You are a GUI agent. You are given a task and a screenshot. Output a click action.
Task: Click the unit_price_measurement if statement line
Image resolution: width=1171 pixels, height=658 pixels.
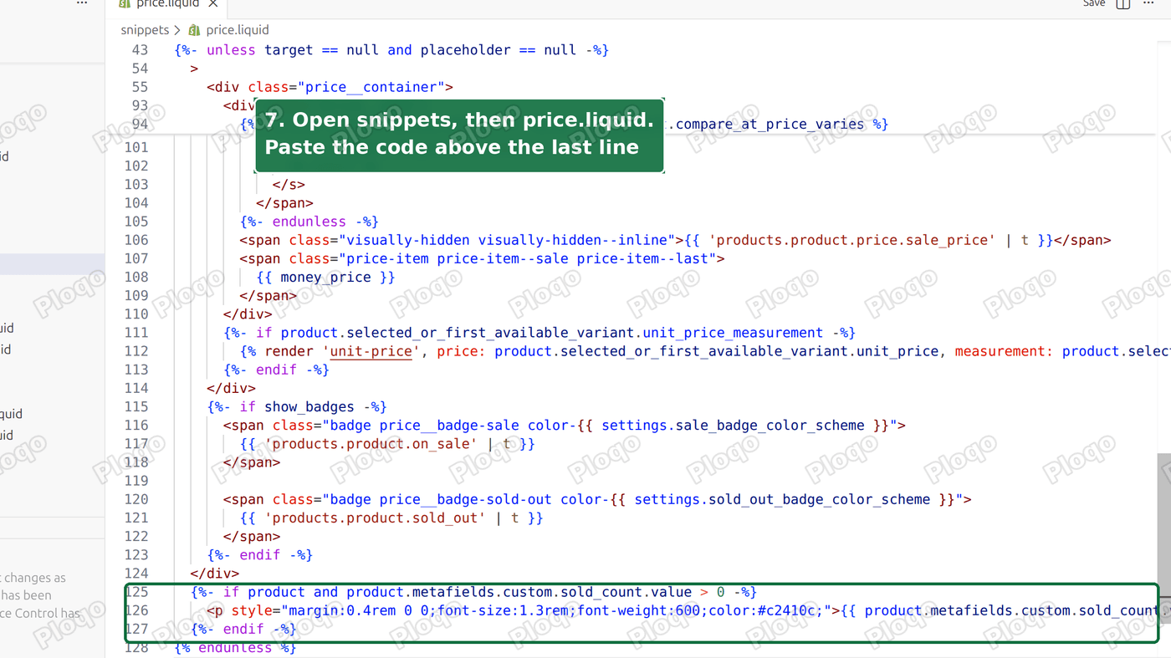click(x=539, y=333)
